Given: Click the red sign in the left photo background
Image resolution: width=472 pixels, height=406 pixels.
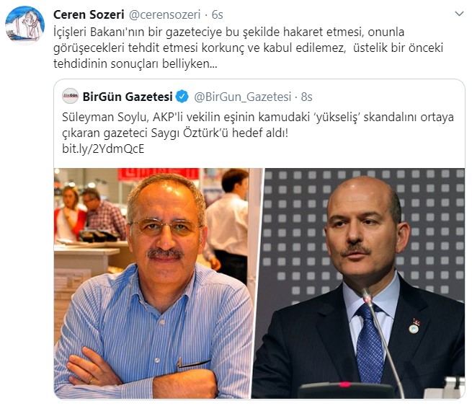Looking at the screenshot, I should pyautogui.click(x=158, y=174).
